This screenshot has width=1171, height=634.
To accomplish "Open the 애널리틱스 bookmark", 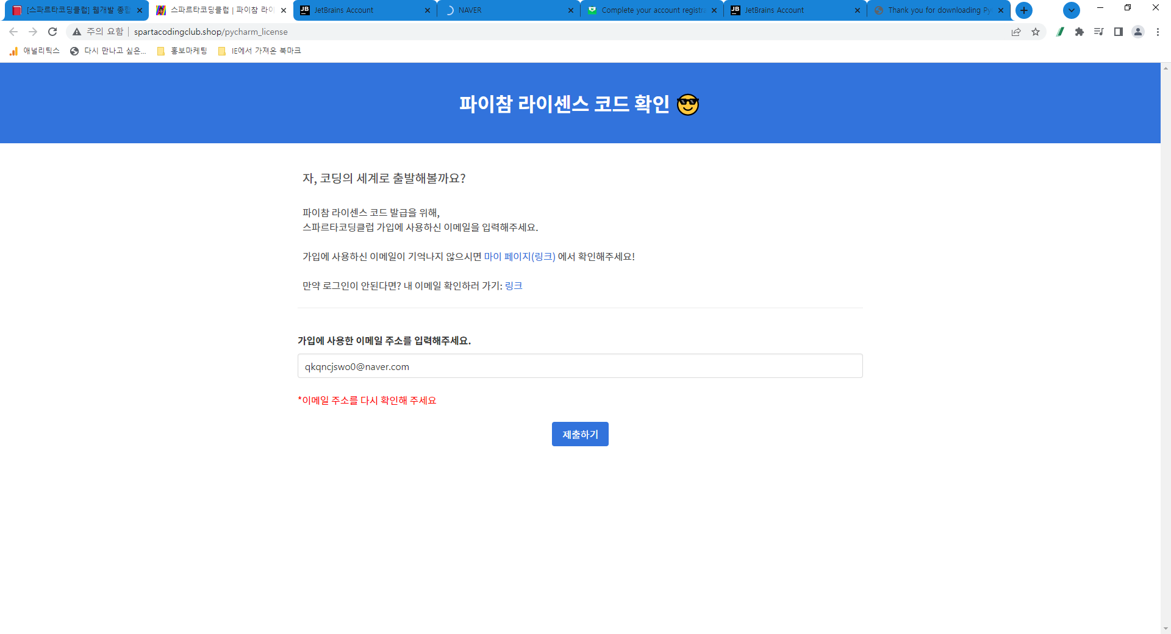I will [x=35, y=51].
